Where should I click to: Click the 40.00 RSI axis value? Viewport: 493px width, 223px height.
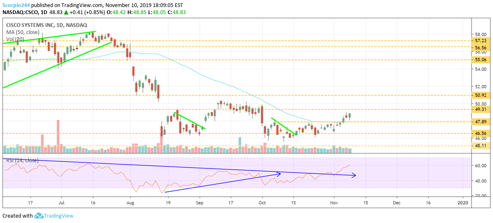tap(480, 181)
